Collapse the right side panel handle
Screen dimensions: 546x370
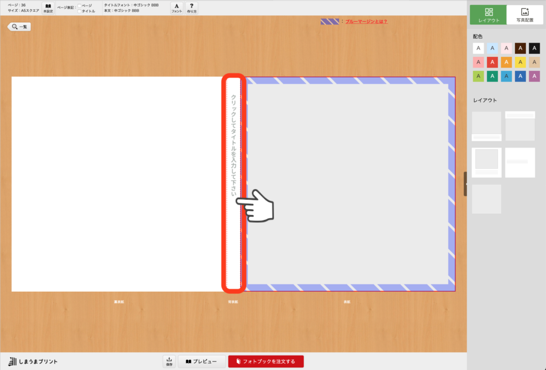point(465,184)
